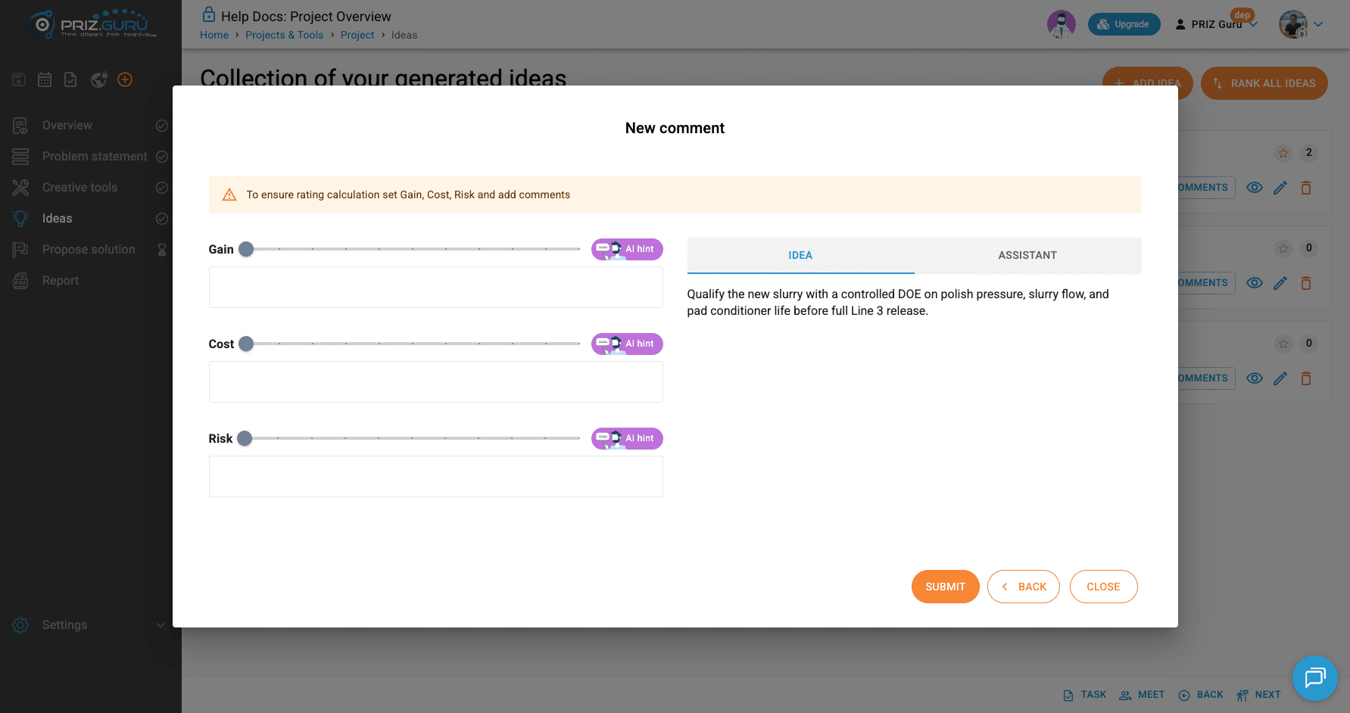The image size is (1350, 713).
Task: Click the Ideas completion check mark
Action: 161,219
